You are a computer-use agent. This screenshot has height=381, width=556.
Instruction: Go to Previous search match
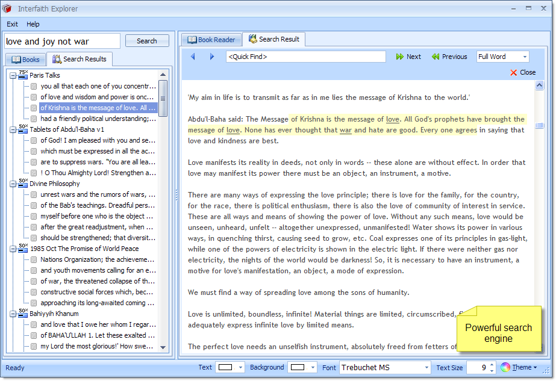point(449,57)
